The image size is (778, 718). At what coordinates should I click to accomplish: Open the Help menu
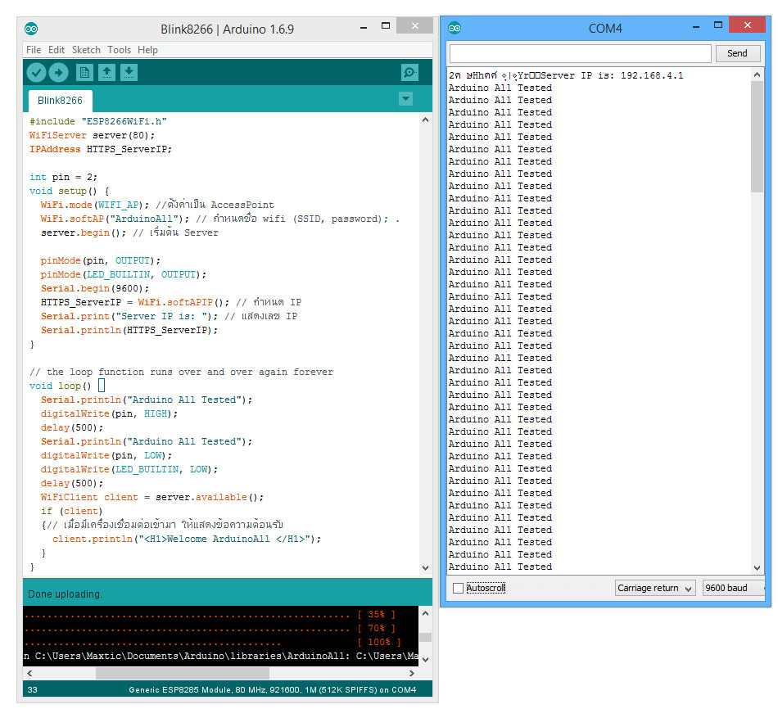pos(147,50)
